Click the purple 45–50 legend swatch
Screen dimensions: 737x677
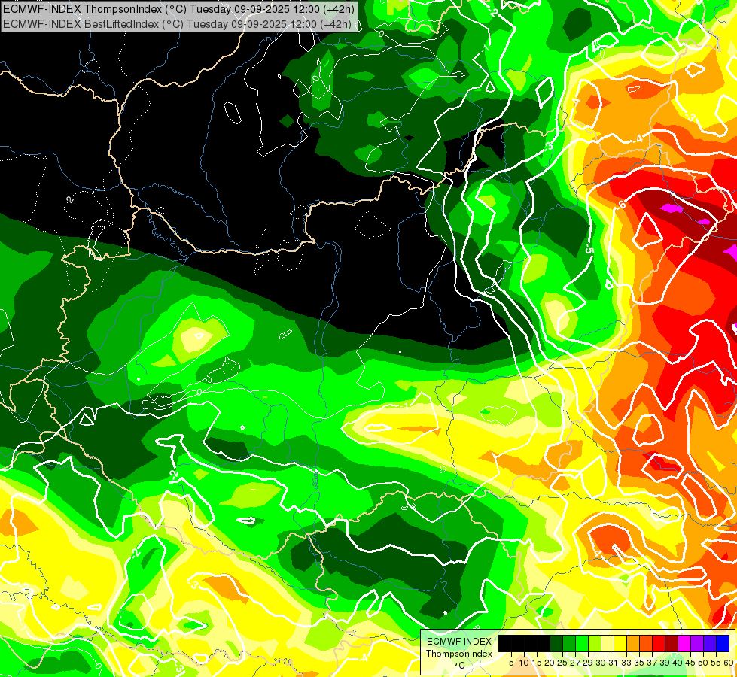(697, 643)
